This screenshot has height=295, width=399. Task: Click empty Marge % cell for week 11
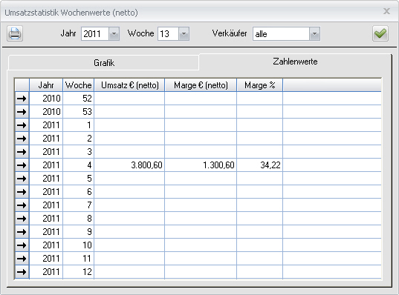[x=260, y=259]
